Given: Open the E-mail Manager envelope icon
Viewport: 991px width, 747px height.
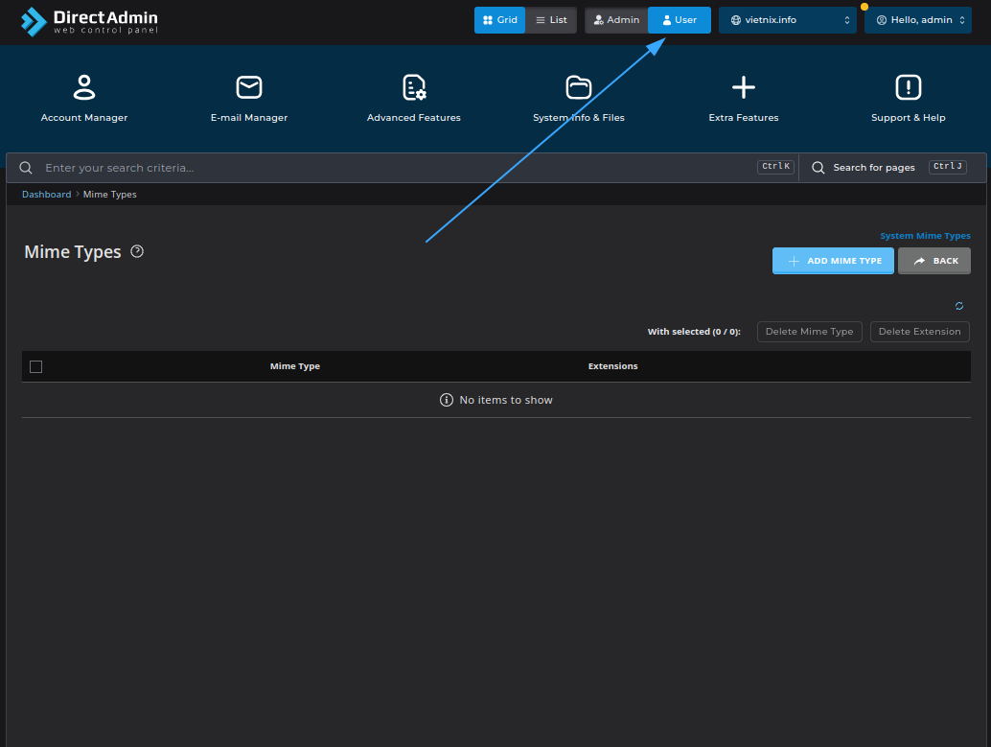Looking at the screenshot, I should [249, 88].
